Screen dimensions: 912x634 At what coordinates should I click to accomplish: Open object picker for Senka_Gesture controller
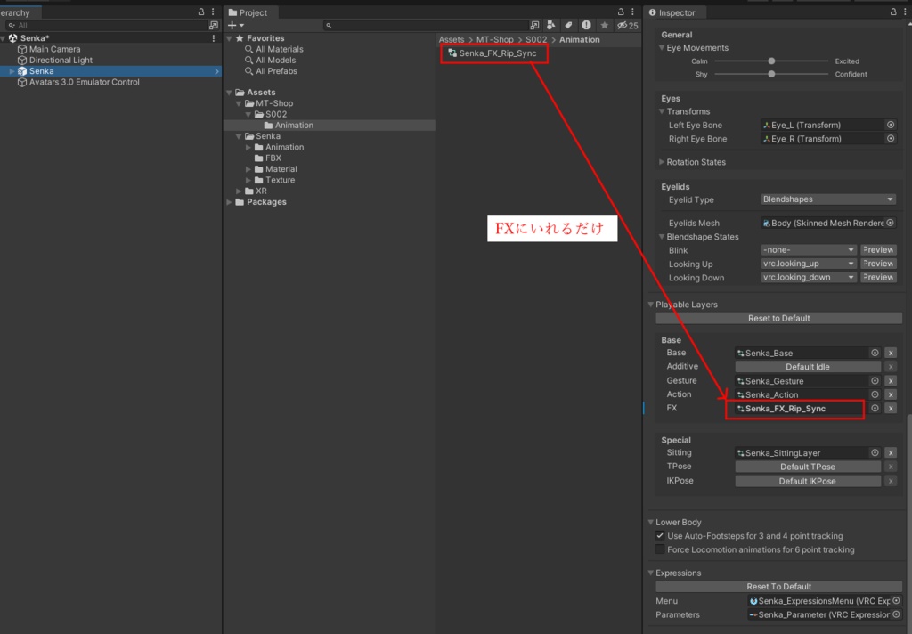(x=875, y=380)
